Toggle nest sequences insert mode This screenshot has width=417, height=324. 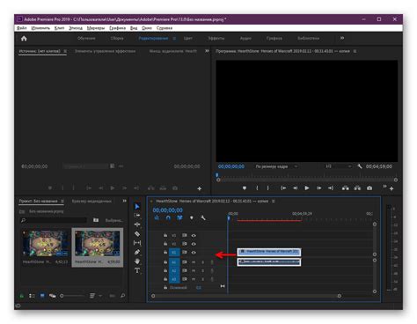157,217
